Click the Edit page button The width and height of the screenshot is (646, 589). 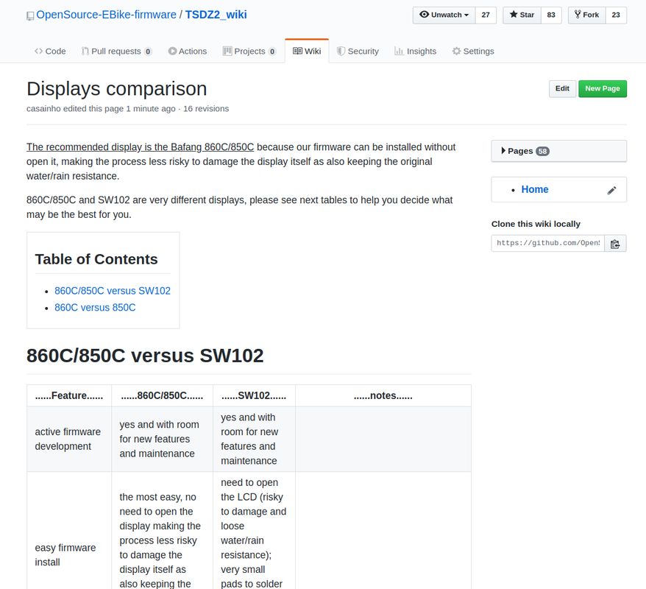coord(562,88)
